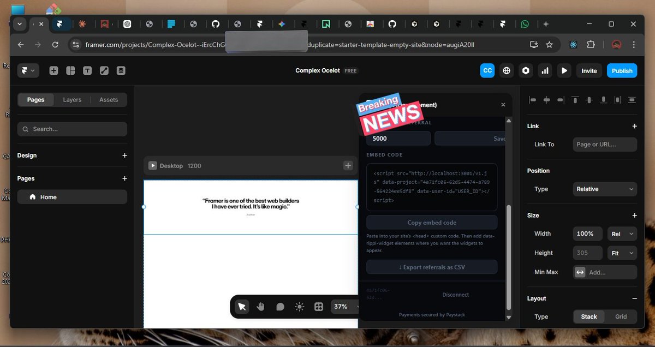Click align bottom icon in properties
Screen dimensions: 655x347
[x=604, y=100]
